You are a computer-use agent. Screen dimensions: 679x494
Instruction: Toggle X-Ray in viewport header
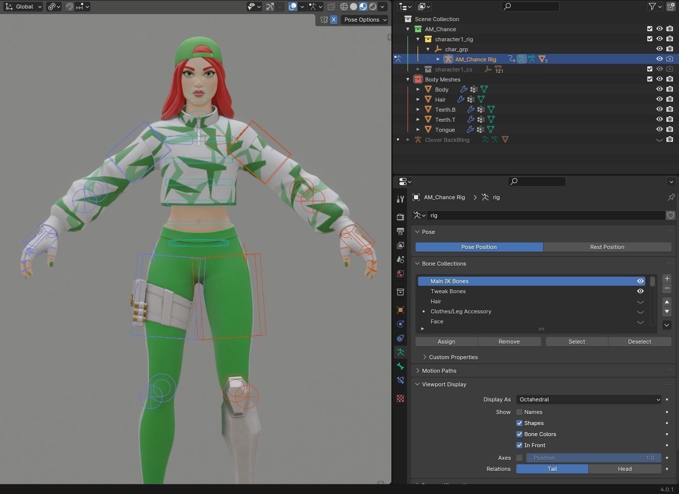coord(331,7)
